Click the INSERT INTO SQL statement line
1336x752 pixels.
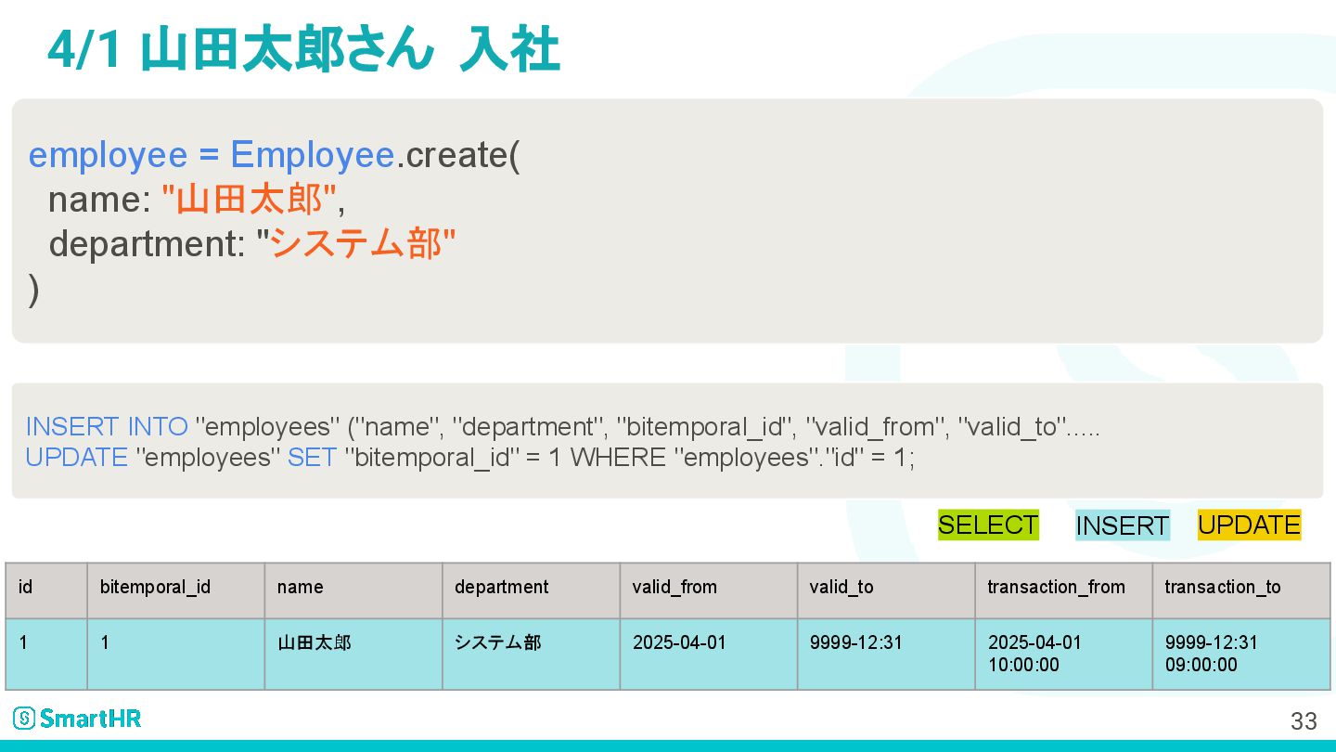(x=563, y=427)
